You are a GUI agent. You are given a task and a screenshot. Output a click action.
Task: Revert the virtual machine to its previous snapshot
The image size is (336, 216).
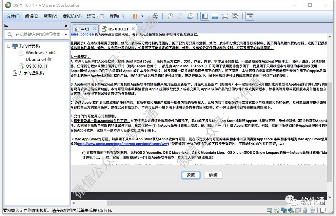click(180, 16)
